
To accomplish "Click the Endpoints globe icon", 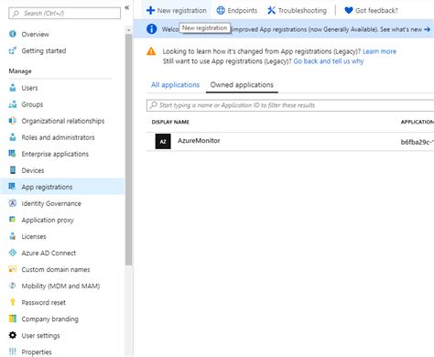I will 221,10.
